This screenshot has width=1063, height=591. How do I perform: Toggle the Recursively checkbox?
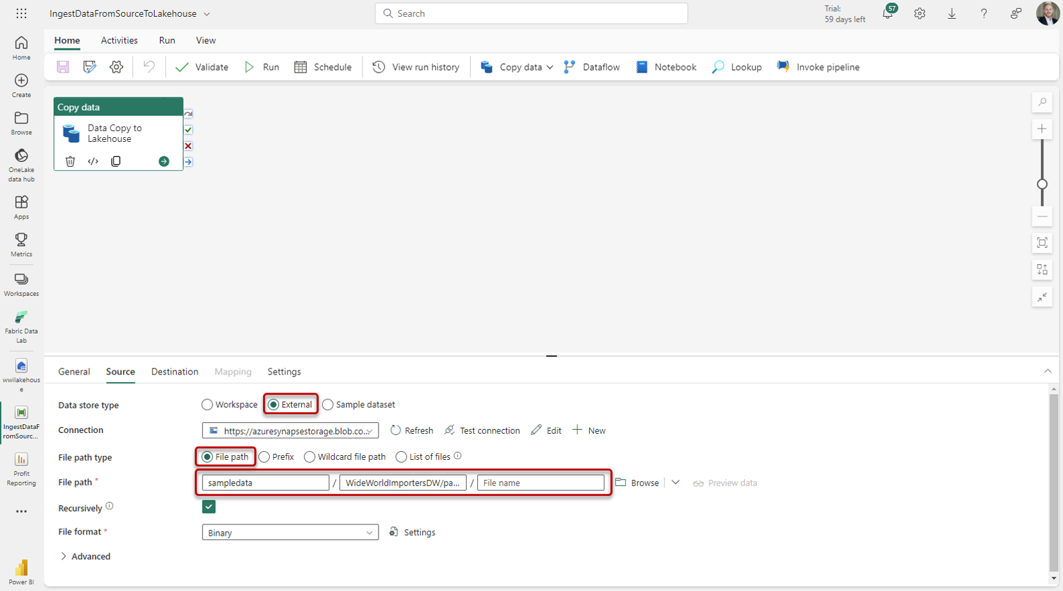208,507
